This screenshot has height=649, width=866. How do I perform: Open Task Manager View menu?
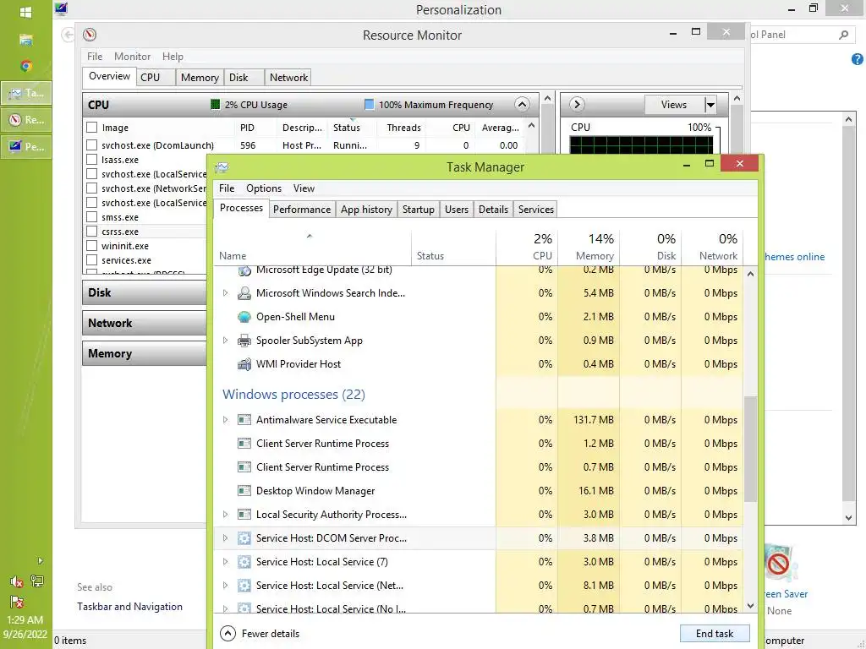click(x=304, y=188)
